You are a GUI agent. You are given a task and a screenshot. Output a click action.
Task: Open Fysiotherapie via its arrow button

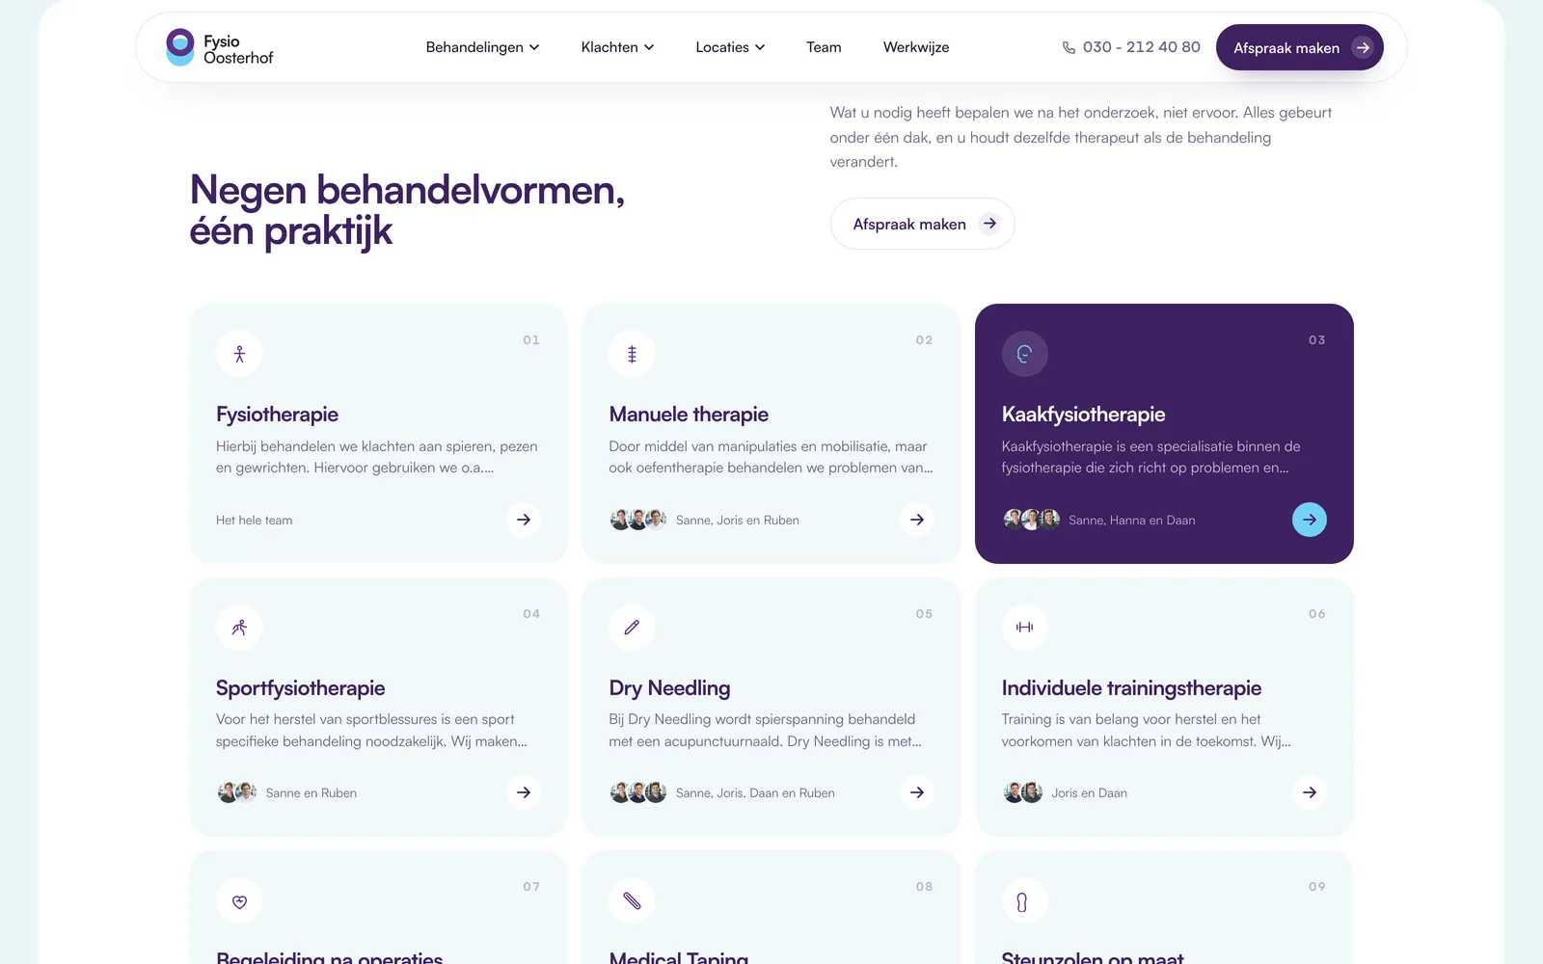tap(524, 520)
